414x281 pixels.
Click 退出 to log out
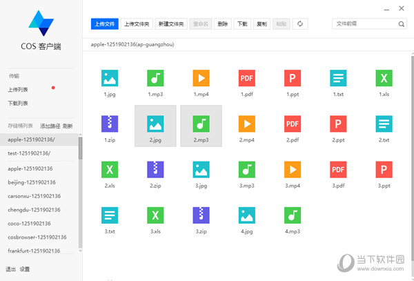tap(10, 269)
